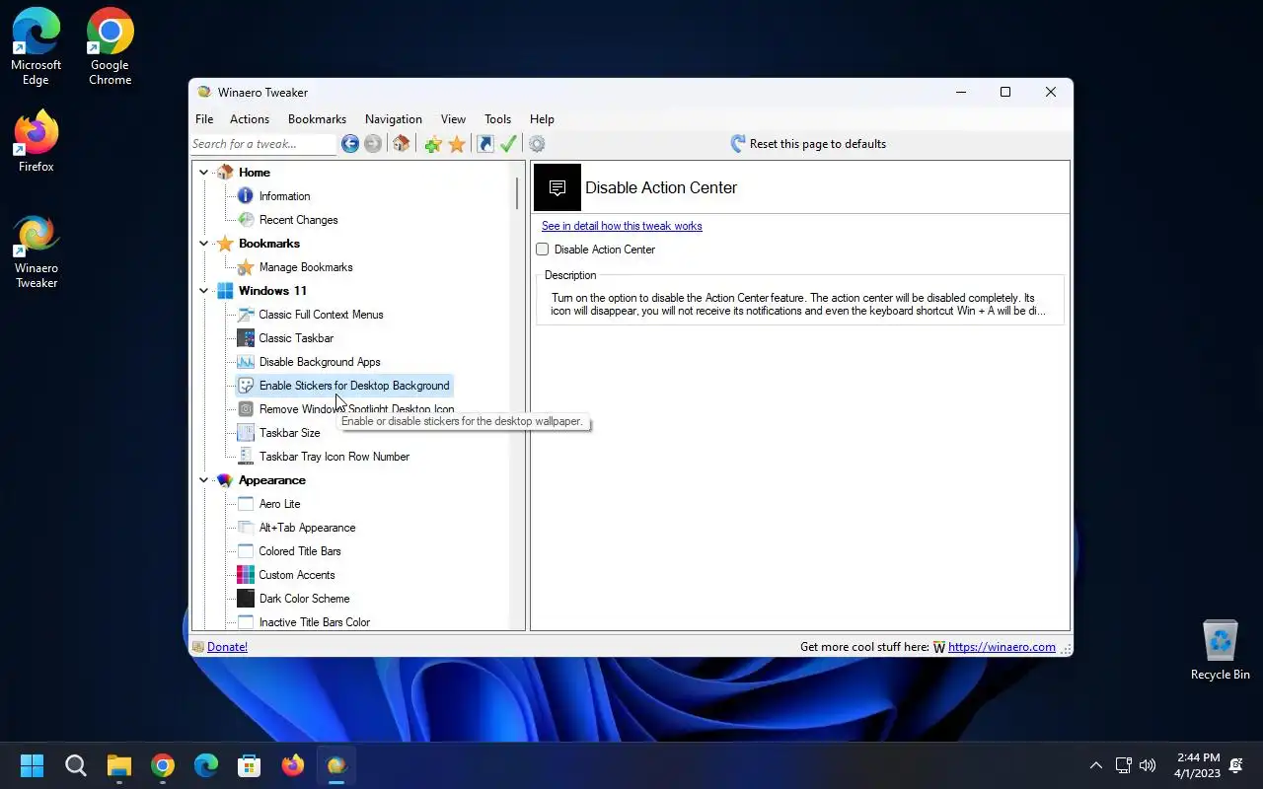Image resolution: width=1263 pixels, height=789 pixels.
Task: Open the Tools menu
Action: 498,119
